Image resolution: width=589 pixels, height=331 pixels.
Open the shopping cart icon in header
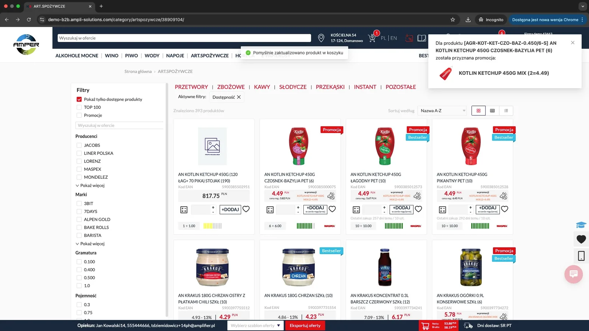(x=372, y=38)
